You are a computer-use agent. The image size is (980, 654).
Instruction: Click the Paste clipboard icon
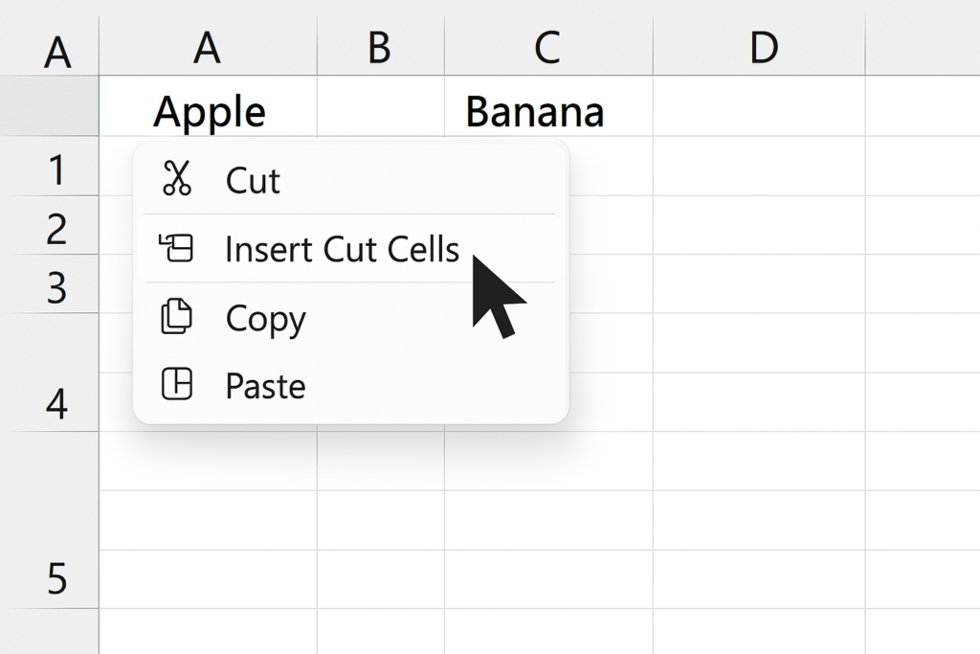click(x=177, y=384)
